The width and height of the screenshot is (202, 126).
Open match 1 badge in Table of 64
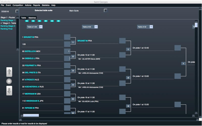tap(128, 49)
